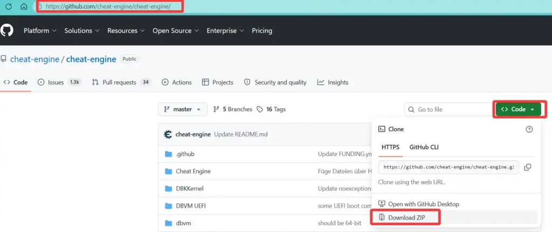Click the browser address bar URL
The height and width of the screenshot is (232, 552).
tap(108, 6)
